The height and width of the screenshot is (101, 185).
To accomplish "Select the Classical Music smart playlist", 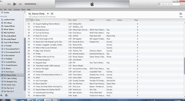I will pos(9,26).
